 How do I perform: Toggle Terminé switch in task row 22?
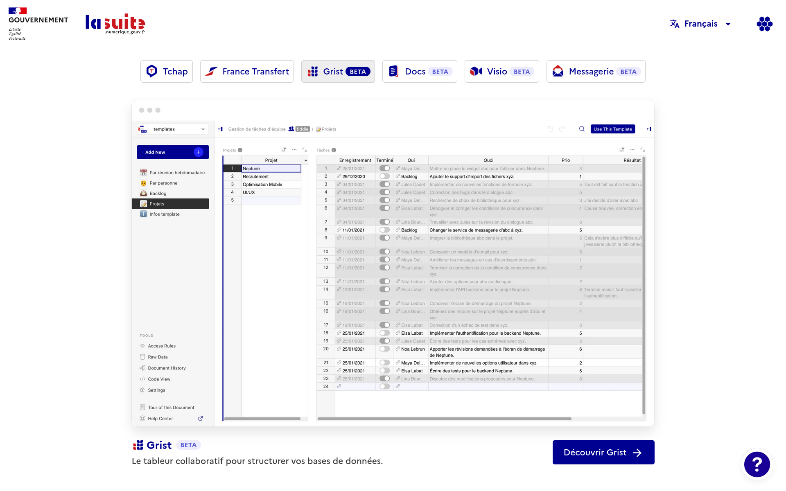(384, 371)
